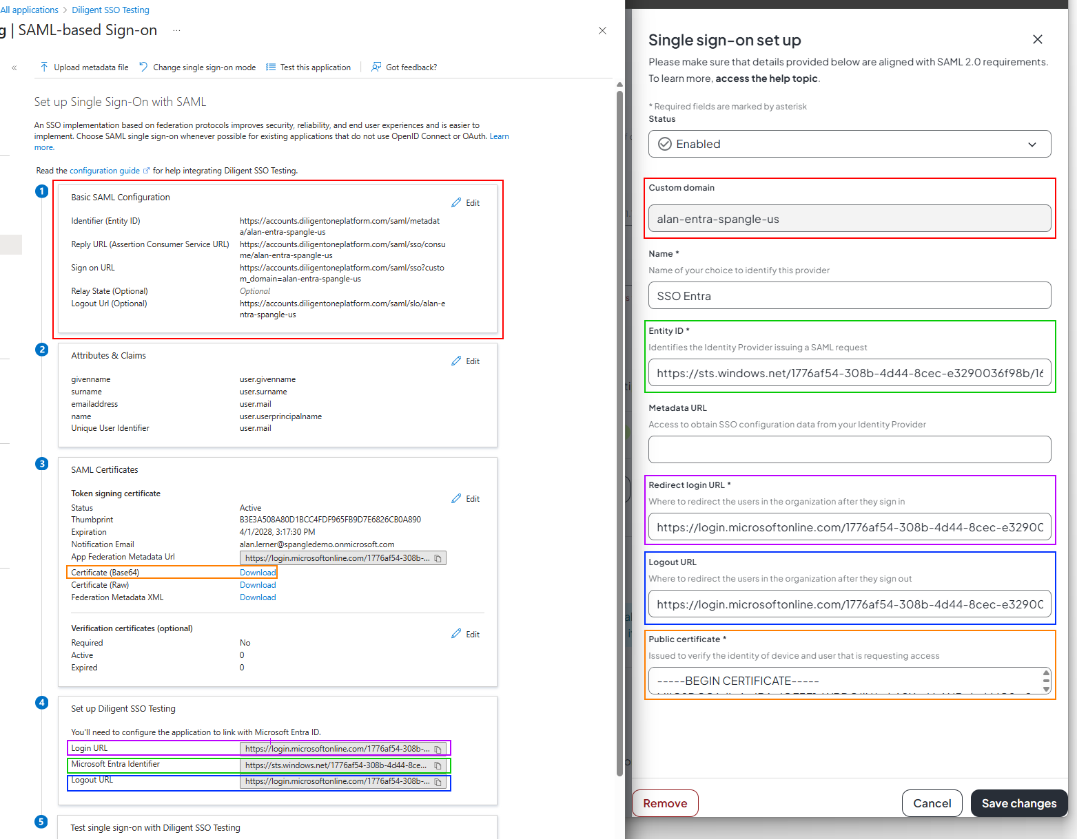This screenshot has width=1077, height=839.
Task: Click the Metadata URL input field
Action: click(849, 449)
